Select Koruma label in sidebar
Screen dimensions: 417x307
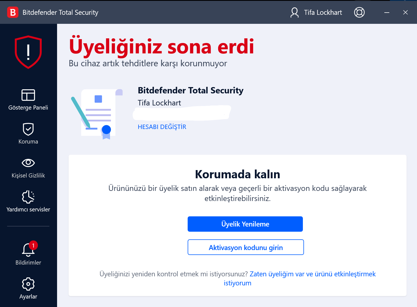(28, 142)
